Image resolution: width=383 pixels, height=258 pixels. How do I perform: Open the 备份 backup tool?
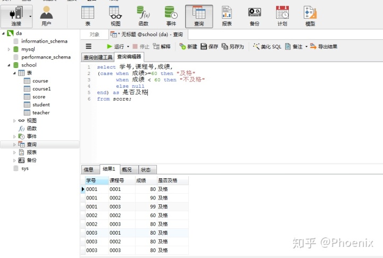254,16
